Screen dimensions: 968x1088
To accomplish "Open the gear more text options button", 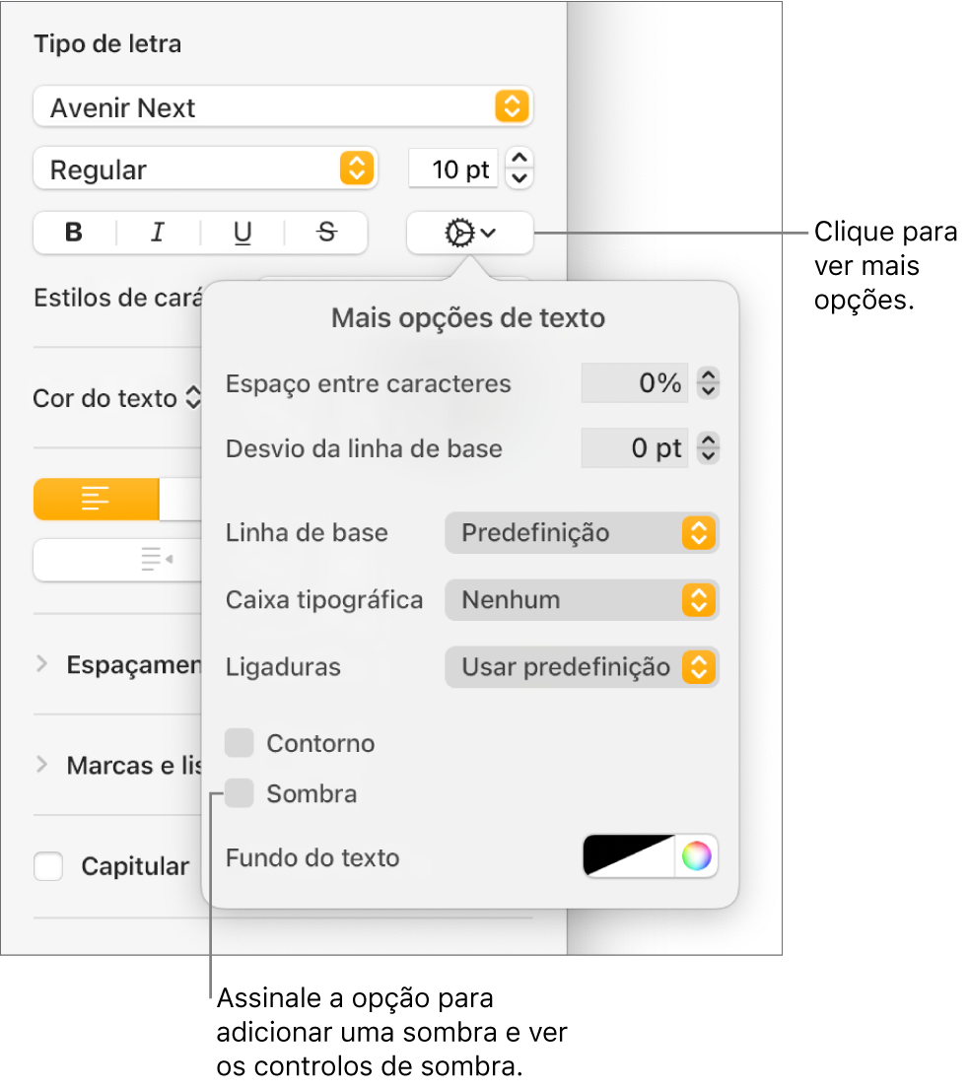I will pos(469,234).
